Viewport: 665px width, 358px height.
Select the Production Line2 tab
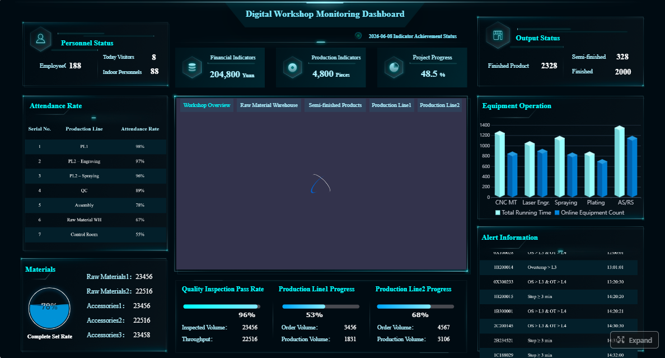click(x=440, y=105)
